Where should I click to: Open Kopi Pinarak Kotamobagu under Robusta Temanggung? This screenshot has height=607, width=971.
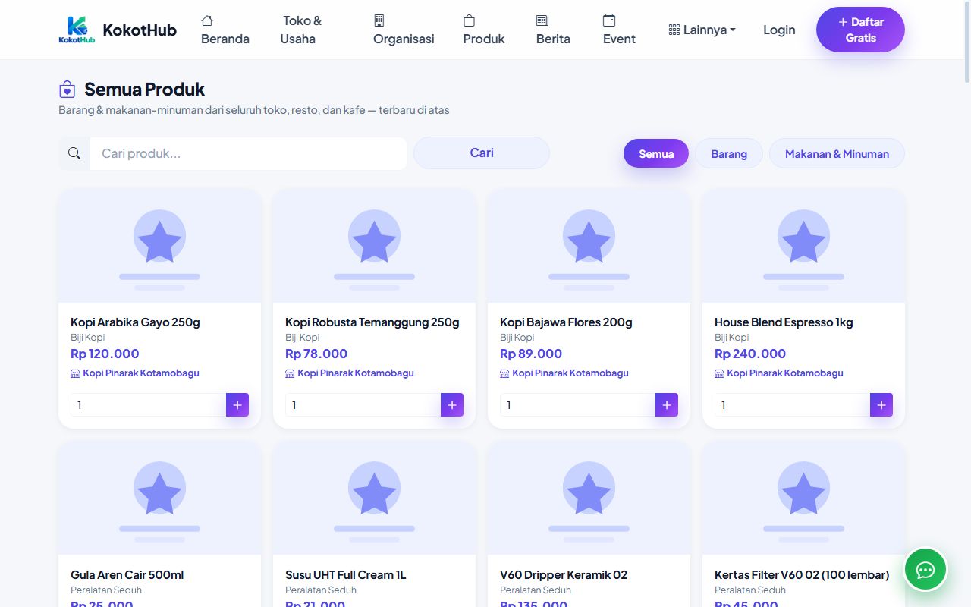tap(356, 373)
